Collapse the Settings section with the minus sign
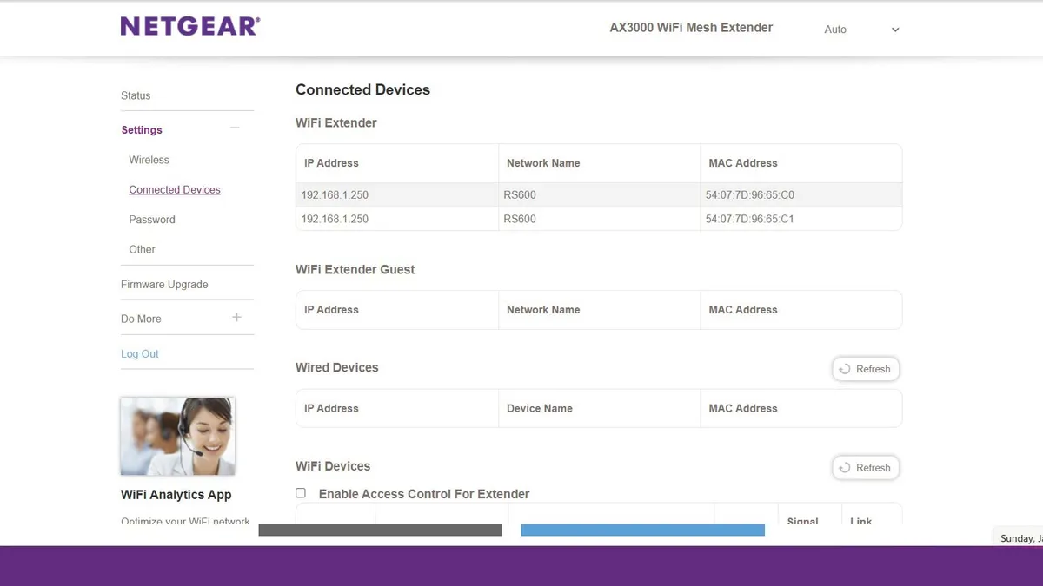This screenshot has height=586, width=1043. click(x=235, y=127)
